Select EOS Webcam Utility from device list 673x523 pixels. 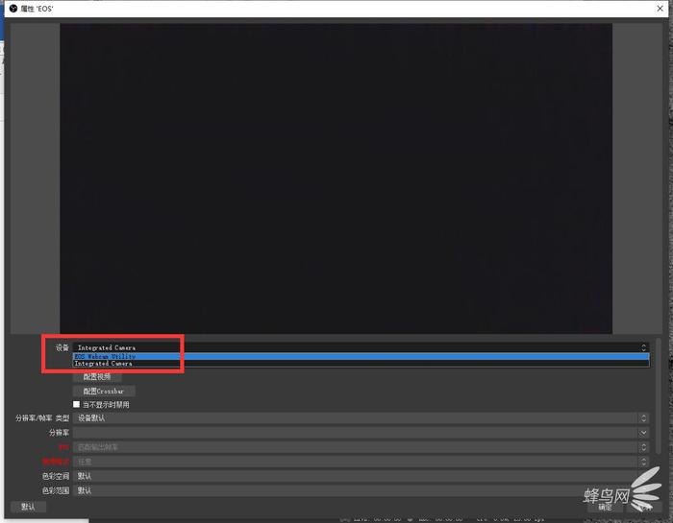(361, 356)
